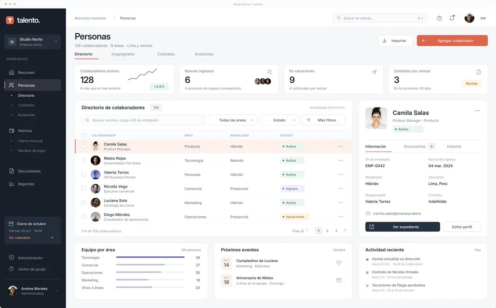Click the Documentos file icon

[x=12, y=171]
